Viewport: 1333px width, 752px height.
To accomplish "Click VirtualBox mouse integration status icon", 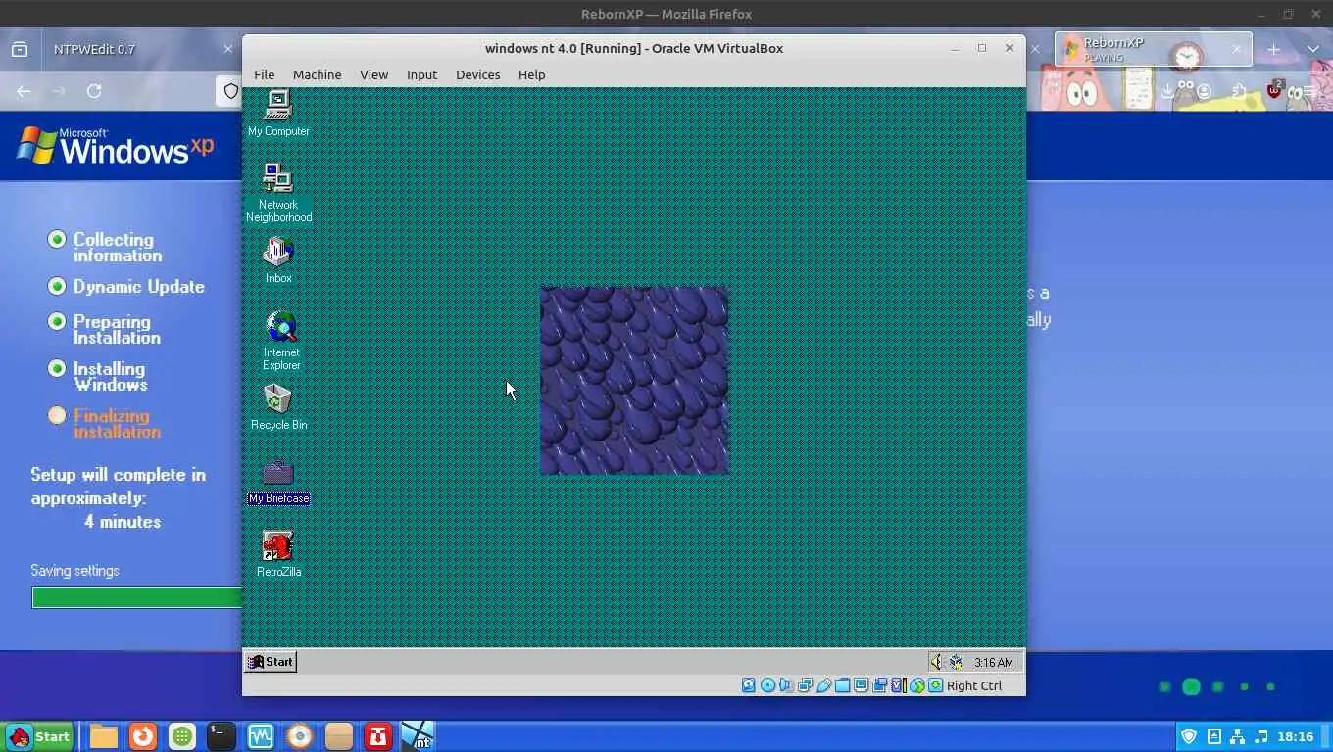I will click(x=917, y=685).
